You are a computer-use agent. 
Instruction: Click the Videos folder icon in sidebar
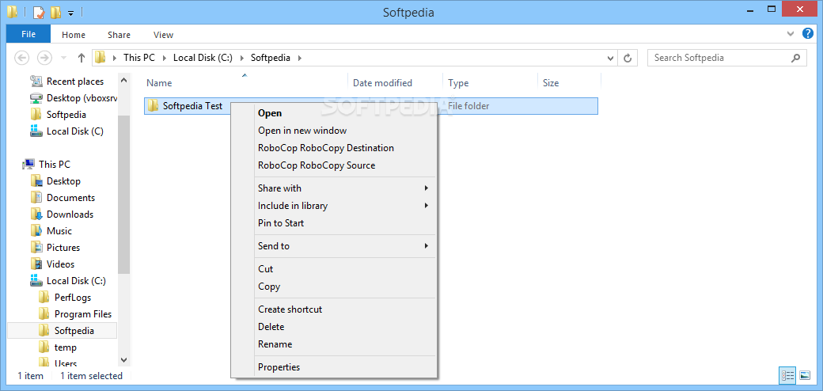tap(36, 264)
